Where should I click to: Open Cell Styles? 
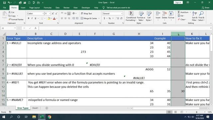[x=149, y=16]
